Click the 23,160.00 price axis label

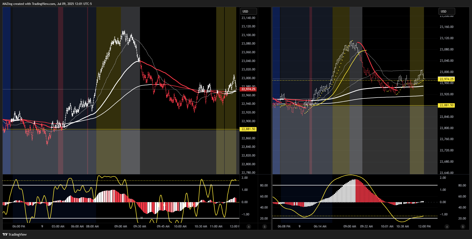click(447, 27)
